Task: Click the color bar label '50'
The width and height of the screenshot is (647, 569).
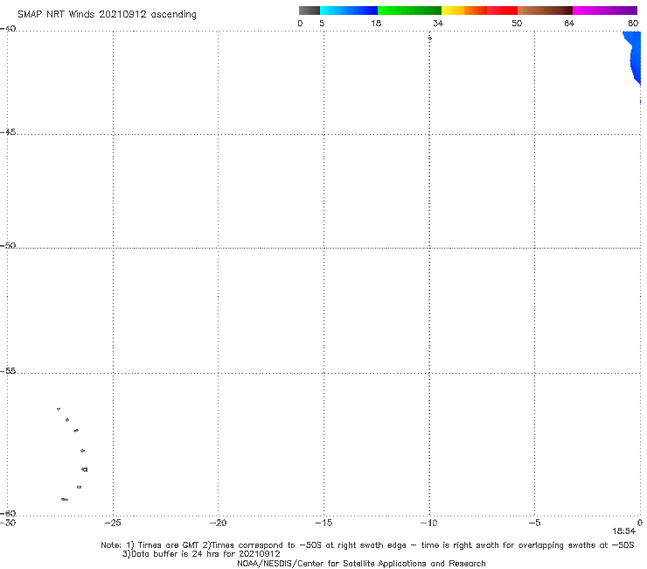Action: [517, 23]
